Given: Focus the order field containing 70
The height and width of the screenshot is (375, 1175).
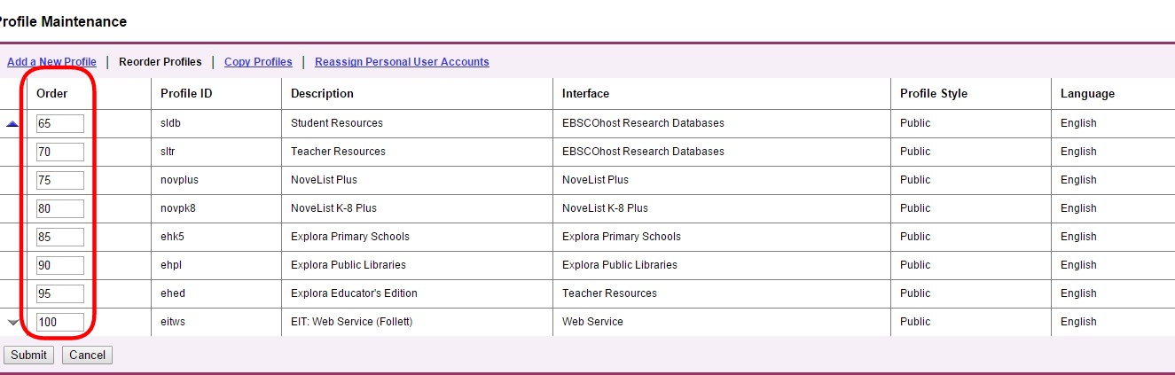Looking at the screenshot, I should 60,152.
